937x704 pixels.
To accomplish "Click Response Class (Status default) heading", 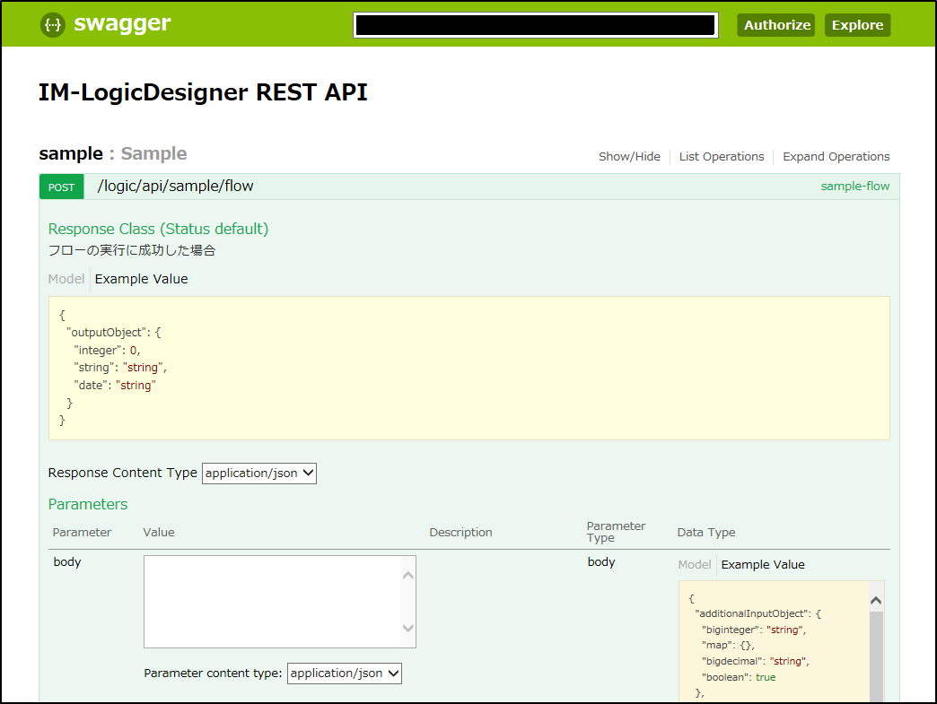I will click(158, 229).
